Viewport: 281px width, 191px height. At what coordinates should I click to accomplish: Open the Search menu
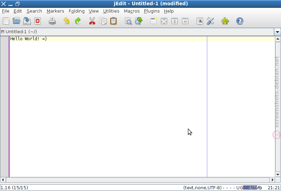click(34, 11)
